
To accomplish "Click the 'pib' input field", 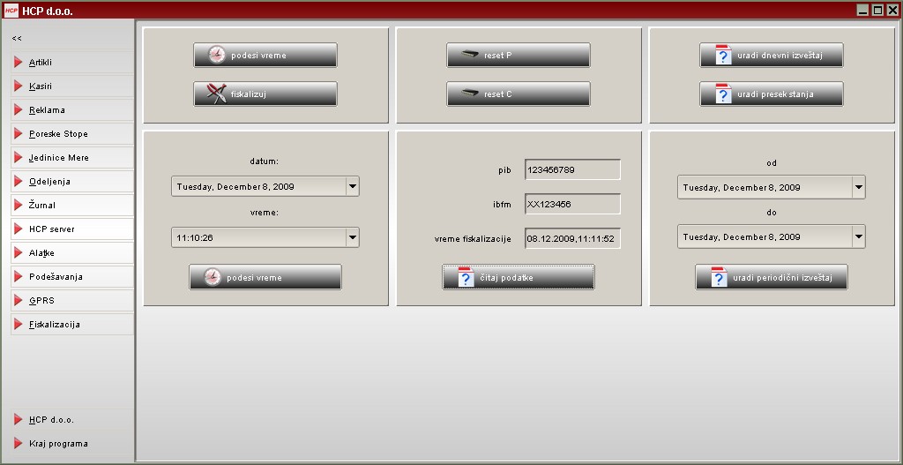I will (572, 169).
